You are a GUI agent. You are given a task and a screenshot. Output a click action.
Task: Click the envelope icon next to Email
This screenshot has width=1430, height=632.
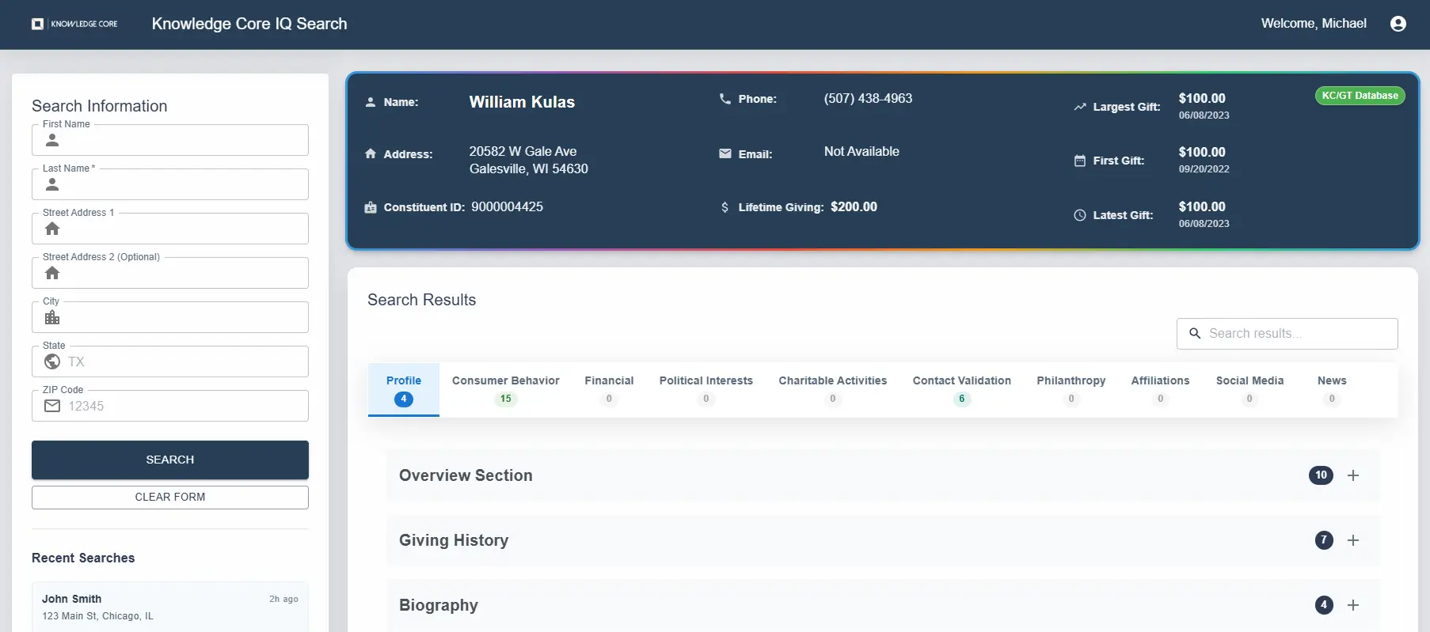click(725, 153)
